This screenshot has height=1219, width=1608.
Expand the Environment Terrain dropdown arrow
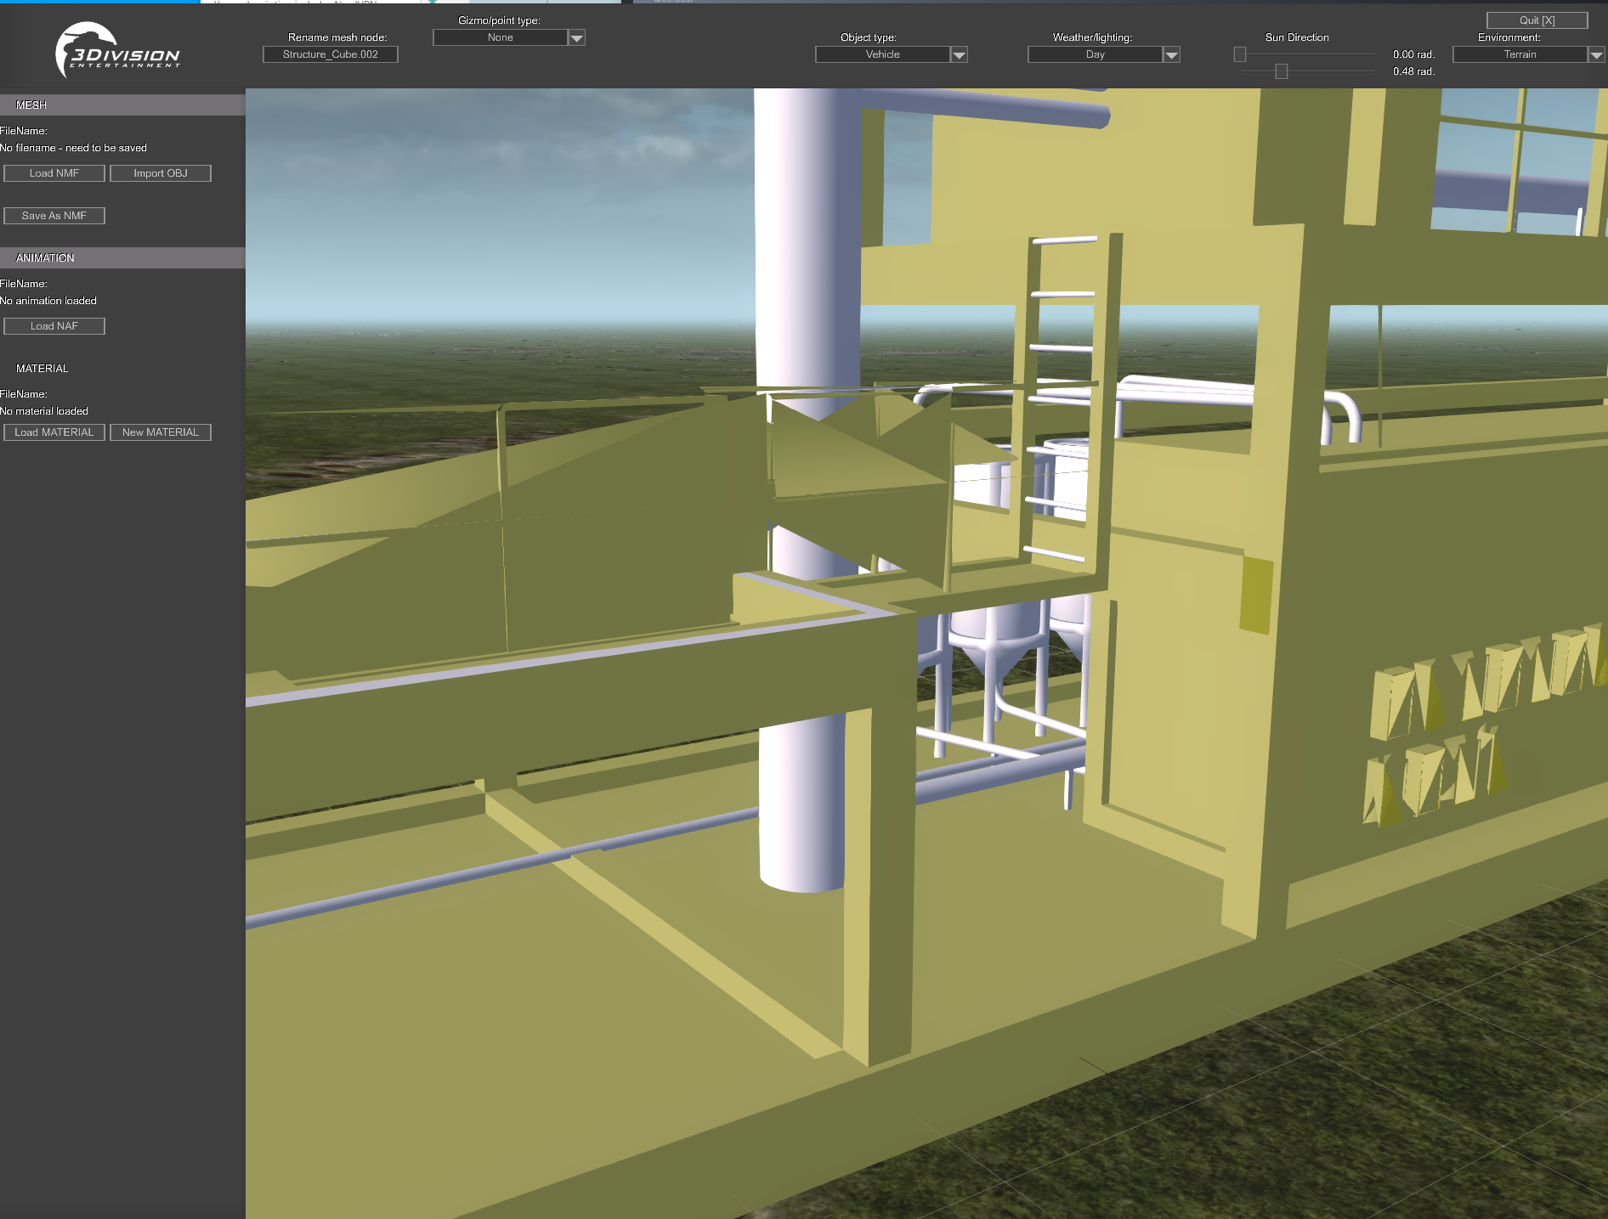1596,54
